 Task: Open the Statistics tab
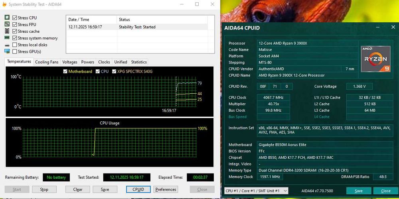(139, 62)
